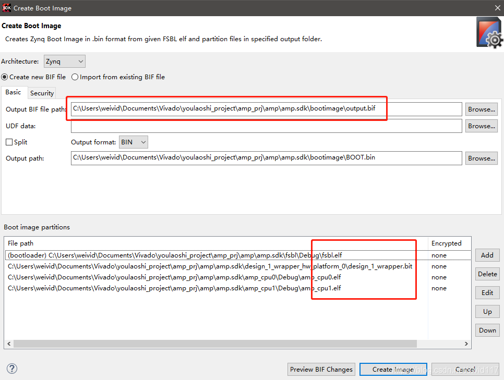
Task: Click the Output BIF file path field
Action: [x=267, y=109]
